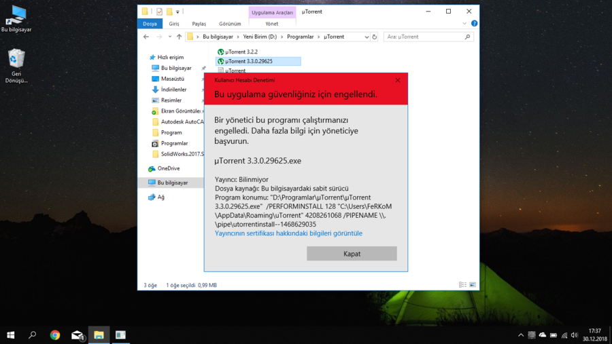This screenshot has height=344, width=612.
Task: Go up one folder level
Action: tap(179, 37)
